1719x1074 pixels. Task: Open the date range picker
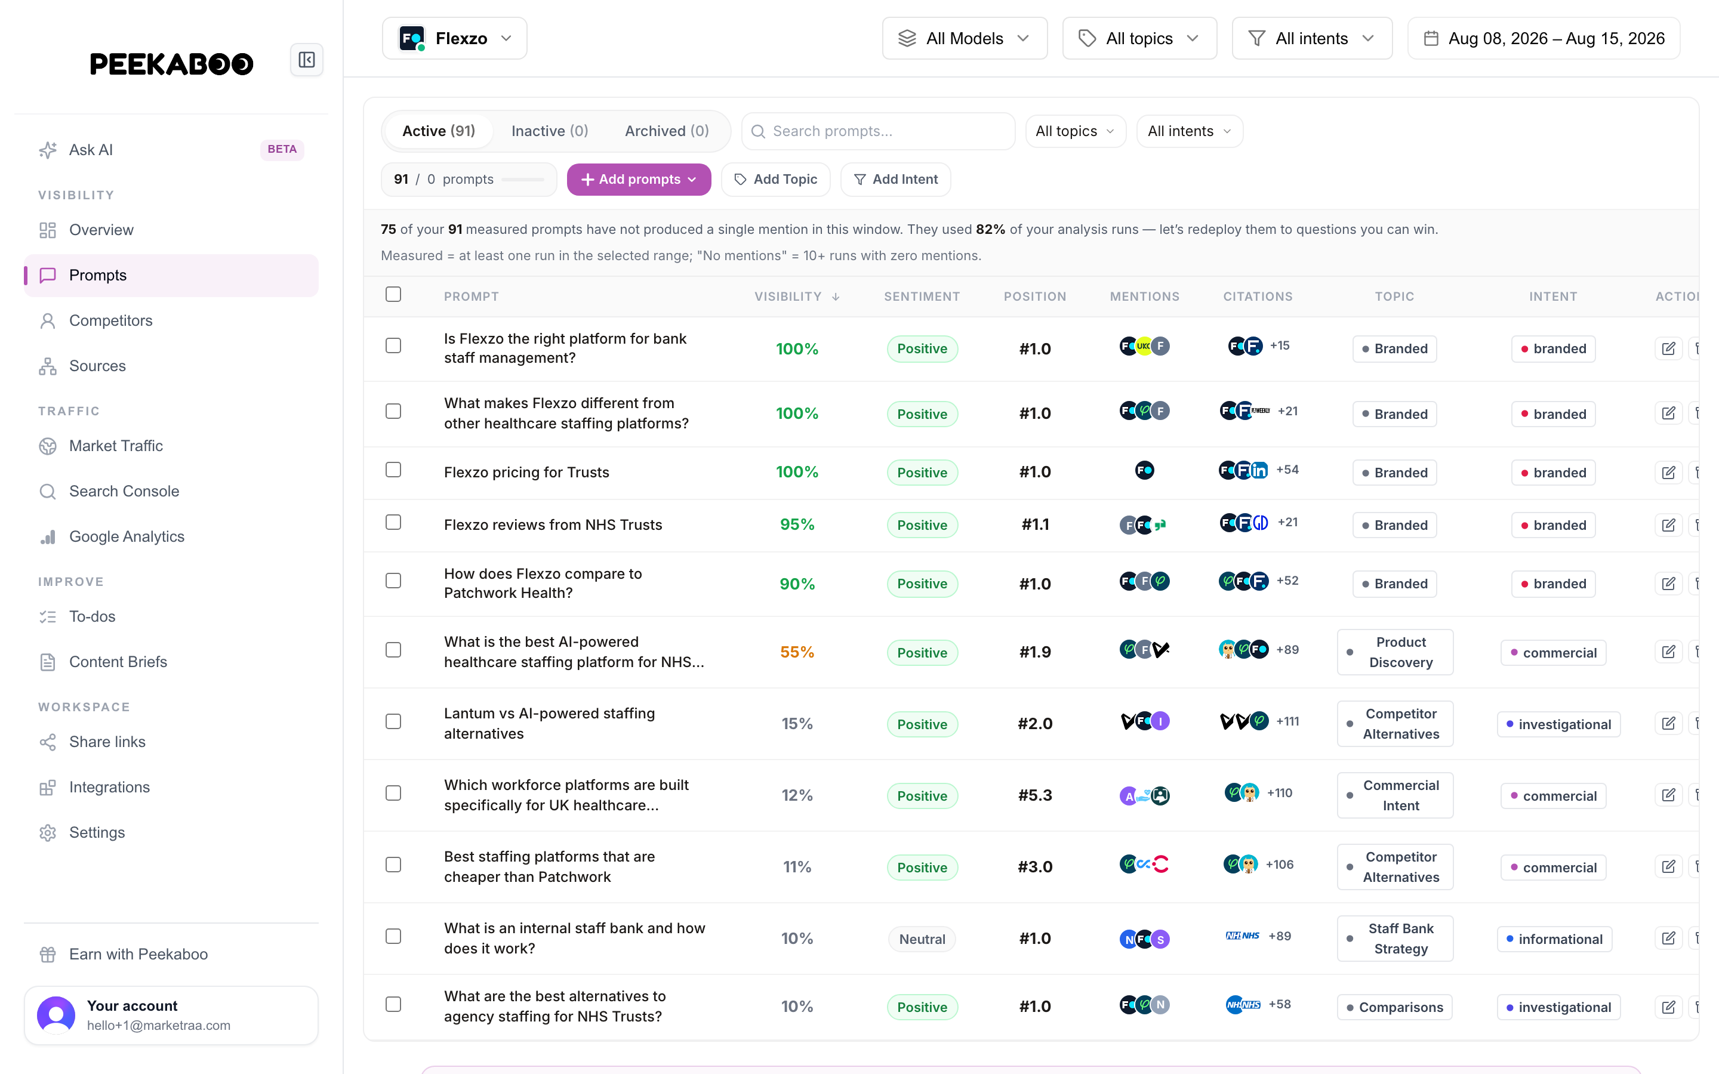coord(1544,38)
